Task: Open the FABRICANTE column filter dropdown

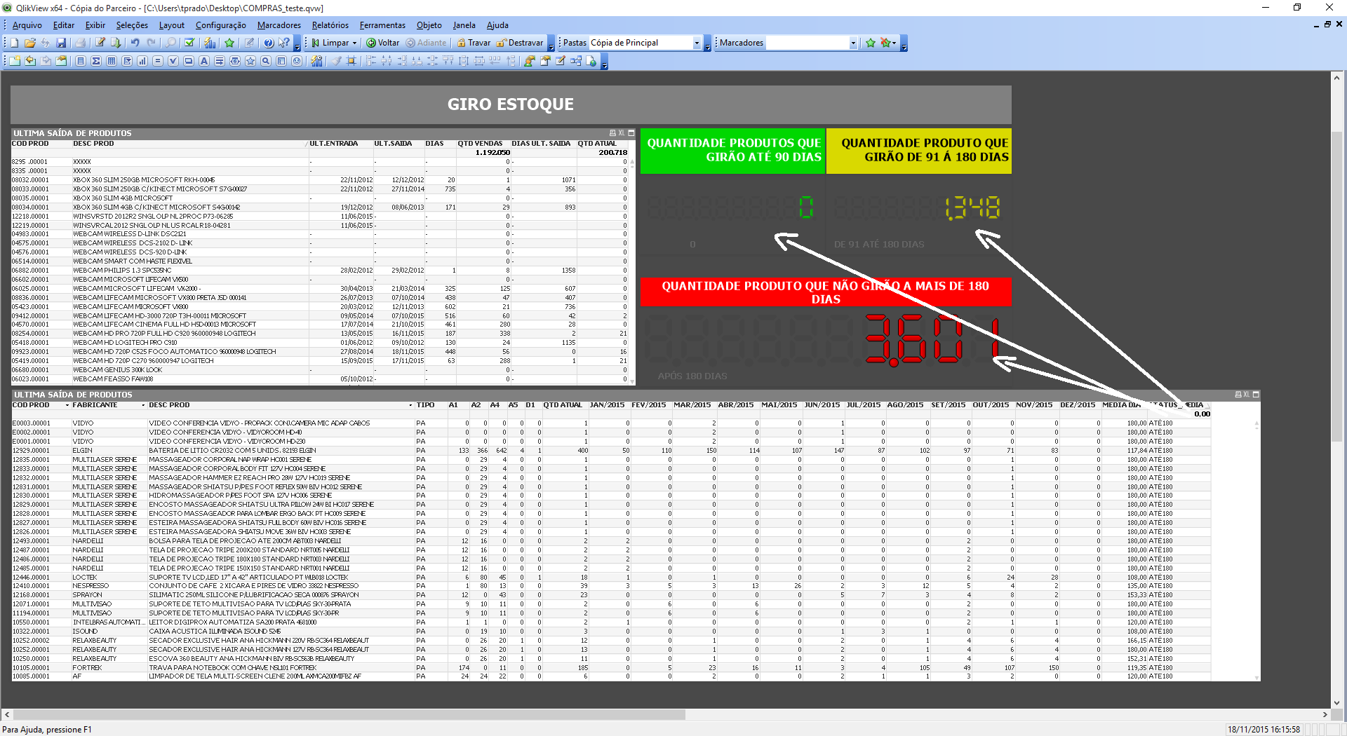Action: point(143,405)
